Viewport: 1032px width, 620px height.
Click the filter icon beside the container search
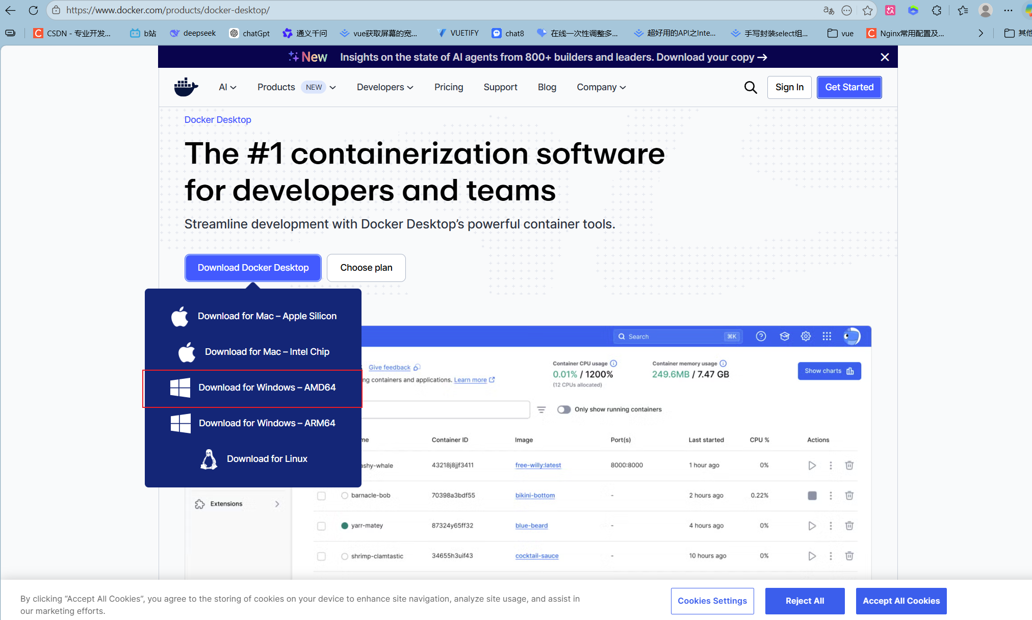(541, 409)
